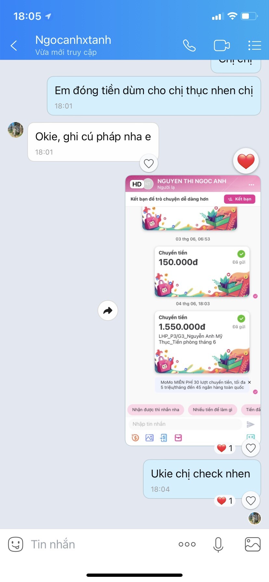This screenshot has height=582, width=269.
Task: Open the chat options list menu
Action: pos(254,45)
